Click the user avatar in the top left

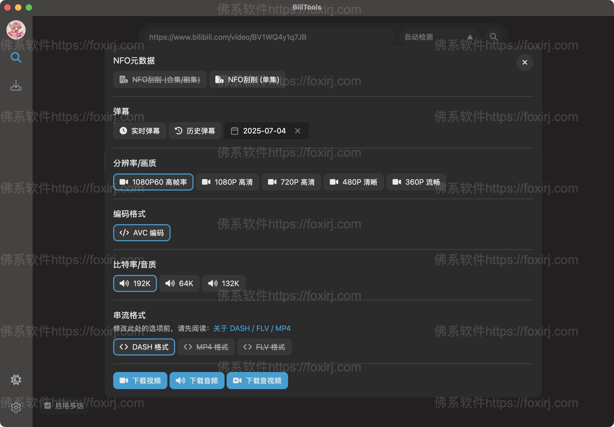15,30
